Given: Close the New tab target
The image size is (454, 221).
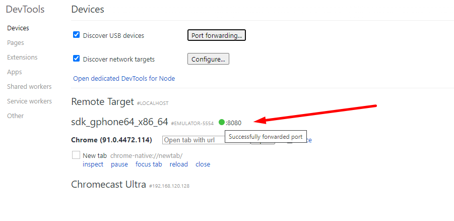Looking at the screenshot, I should pyautogui.click(x=203, y=164).
